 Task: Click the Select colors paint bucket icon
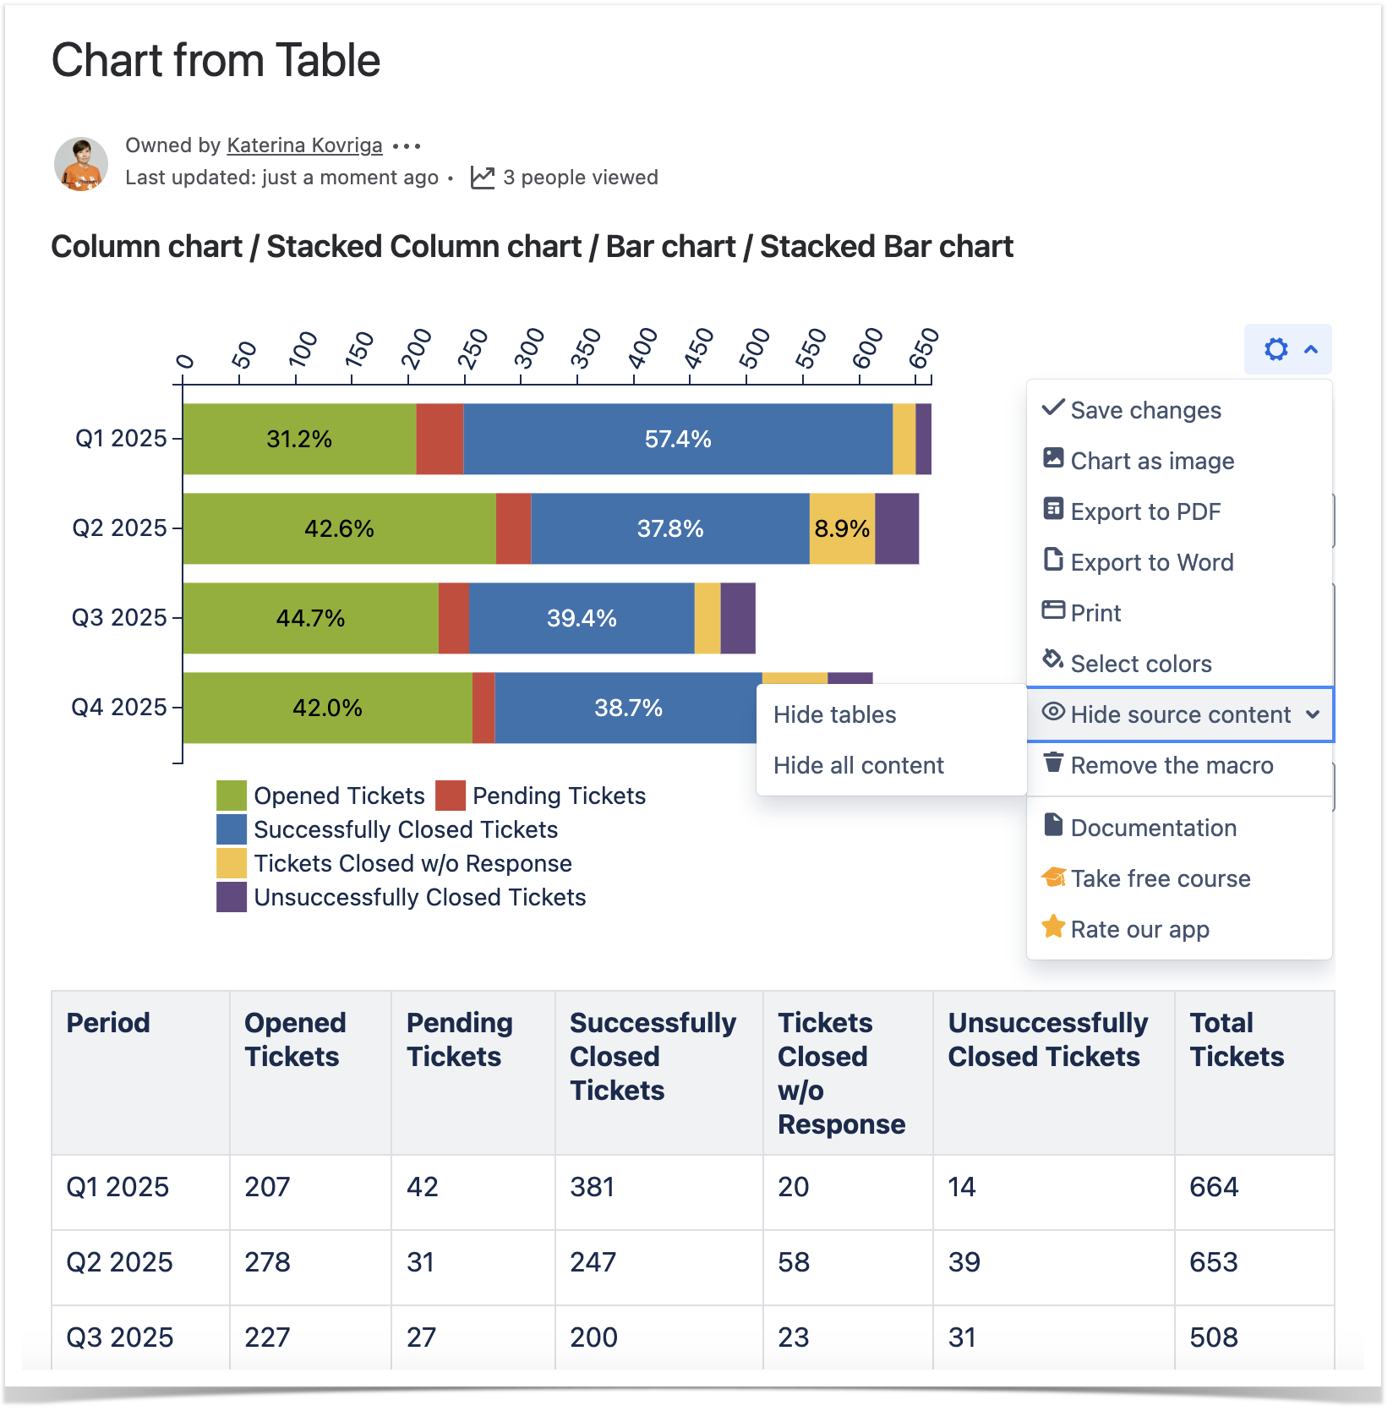coord(1053,660)
